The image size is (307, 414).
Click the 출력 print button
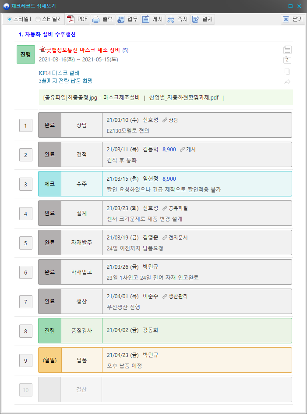click(102, 19)
